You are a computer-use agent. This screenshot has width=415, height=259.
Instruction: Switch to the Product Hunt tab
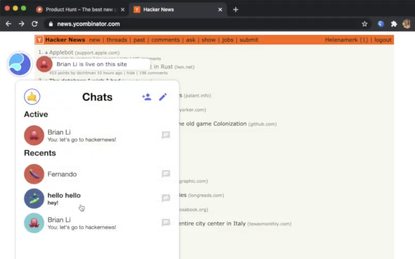pyautogui.click(x=80, y=9)
